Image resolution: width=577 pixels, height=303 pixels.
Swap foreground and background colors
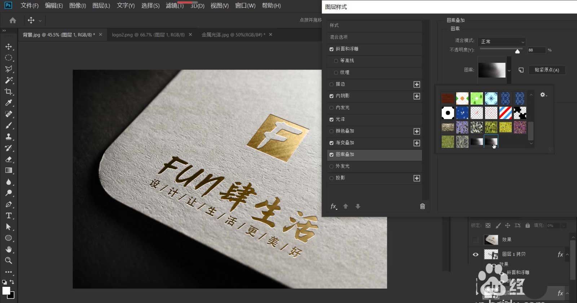[12, 282]
